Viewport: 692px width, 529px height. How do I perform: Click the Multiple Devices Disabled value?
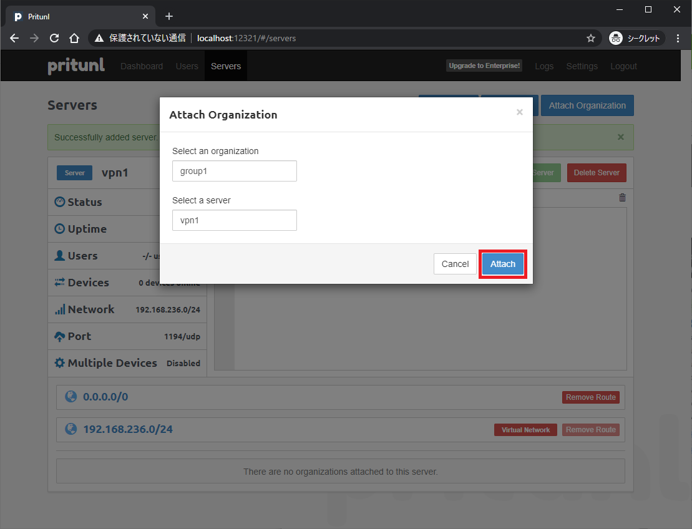click(x=183, y=363)
